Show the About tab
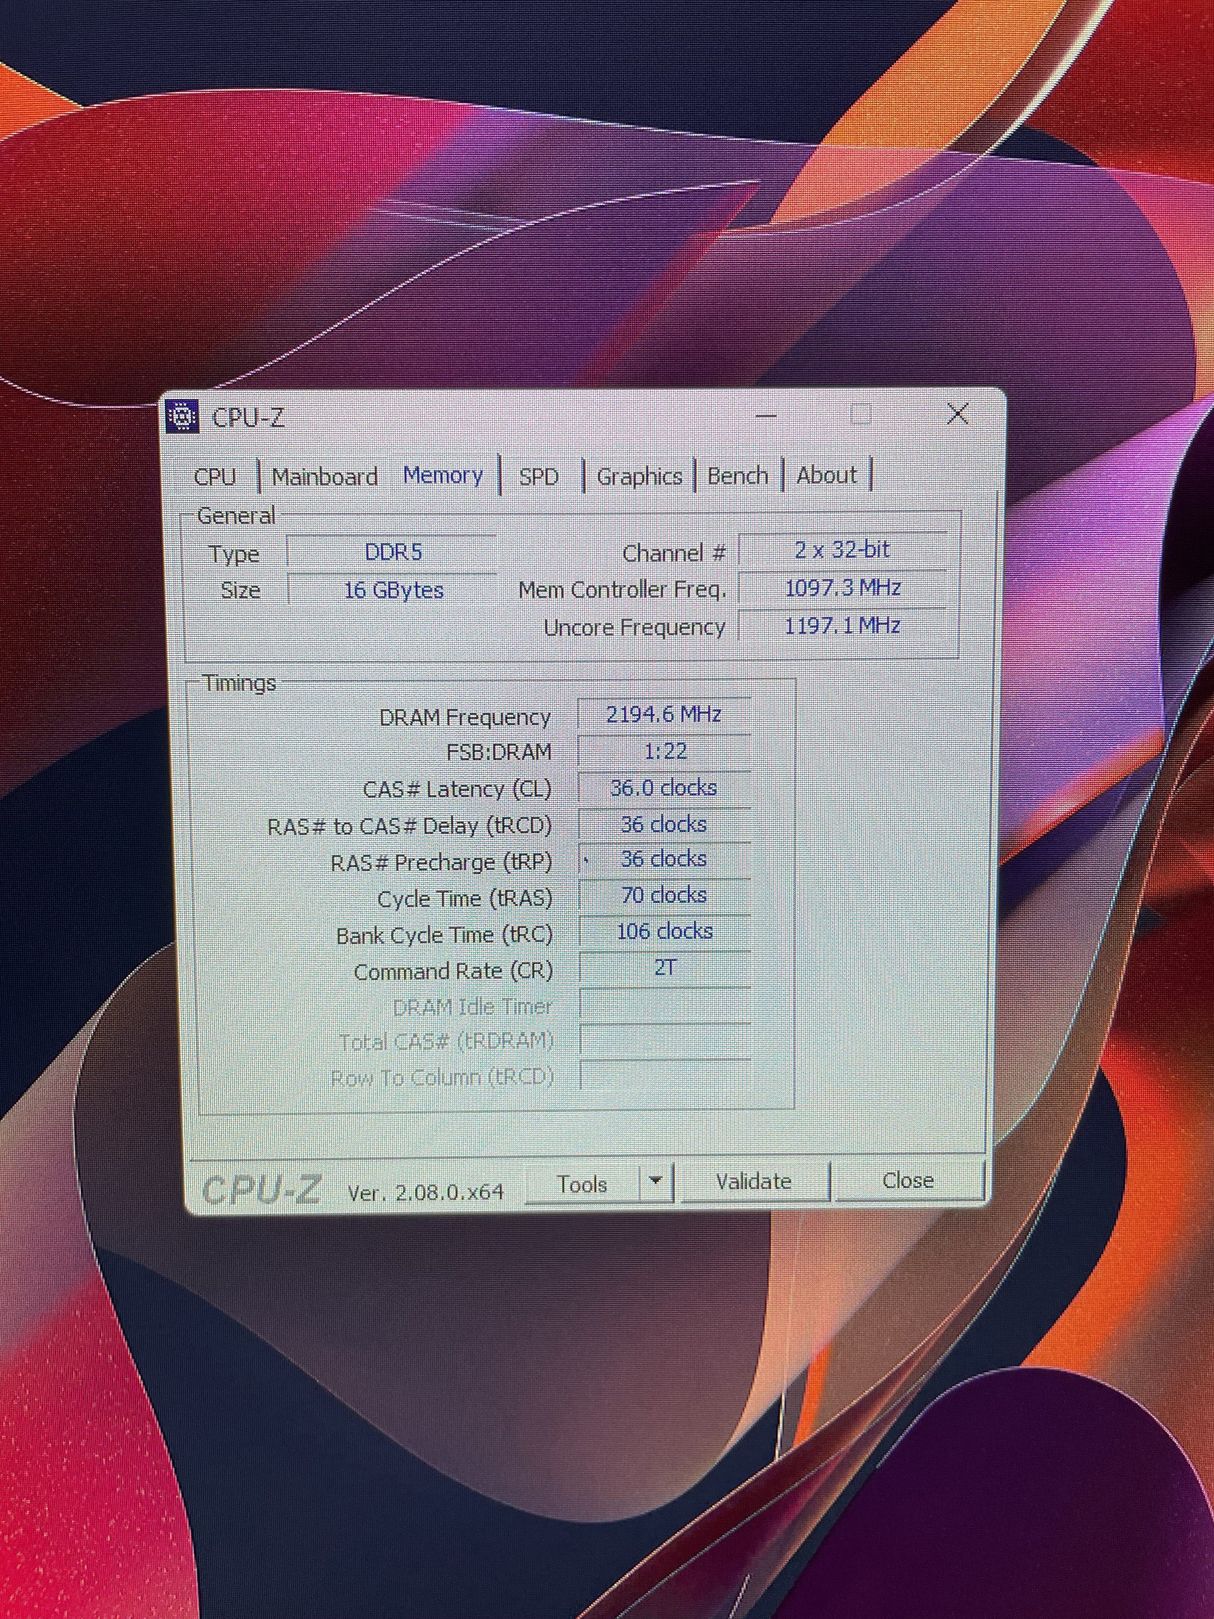Viewport: 1214px width, 1619px height. tap(827, 475)
